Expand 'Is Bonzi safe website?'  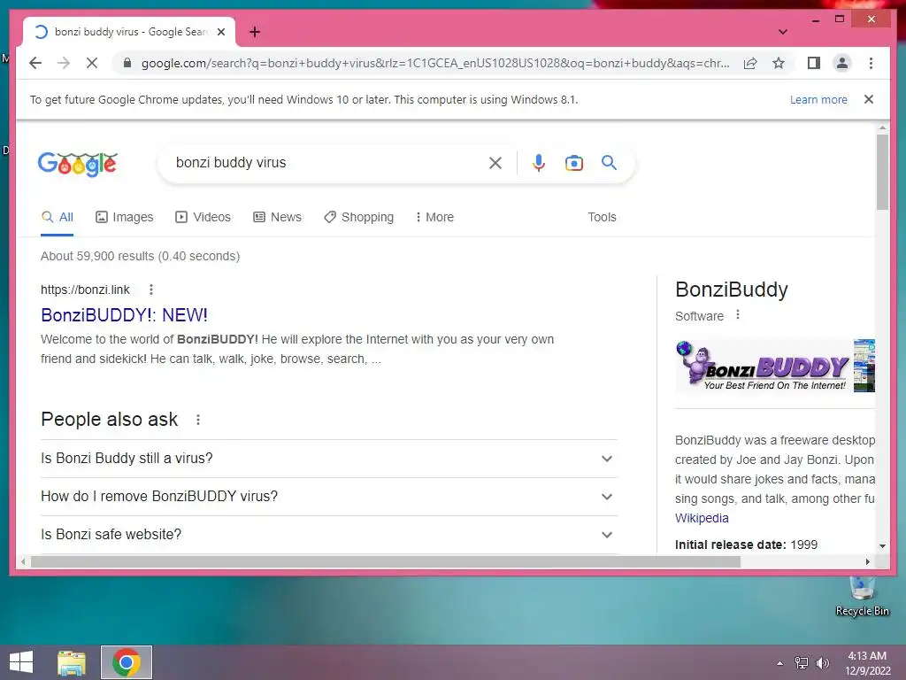pyautogui.click(x=329, y=535)
